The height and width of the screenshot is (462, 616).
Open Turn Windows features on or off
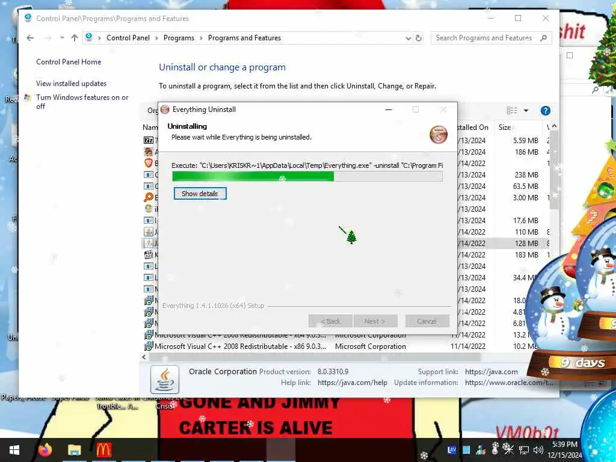click(x=82, y=102)
